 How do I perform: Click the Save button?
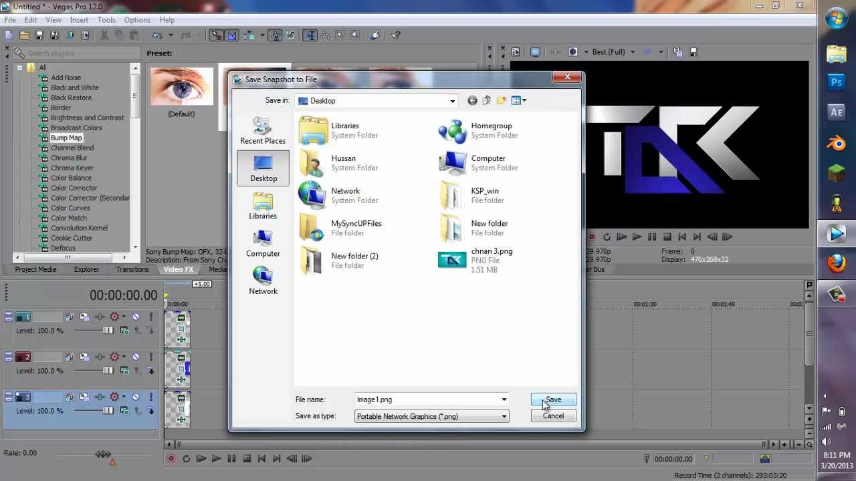coord(553,399)
